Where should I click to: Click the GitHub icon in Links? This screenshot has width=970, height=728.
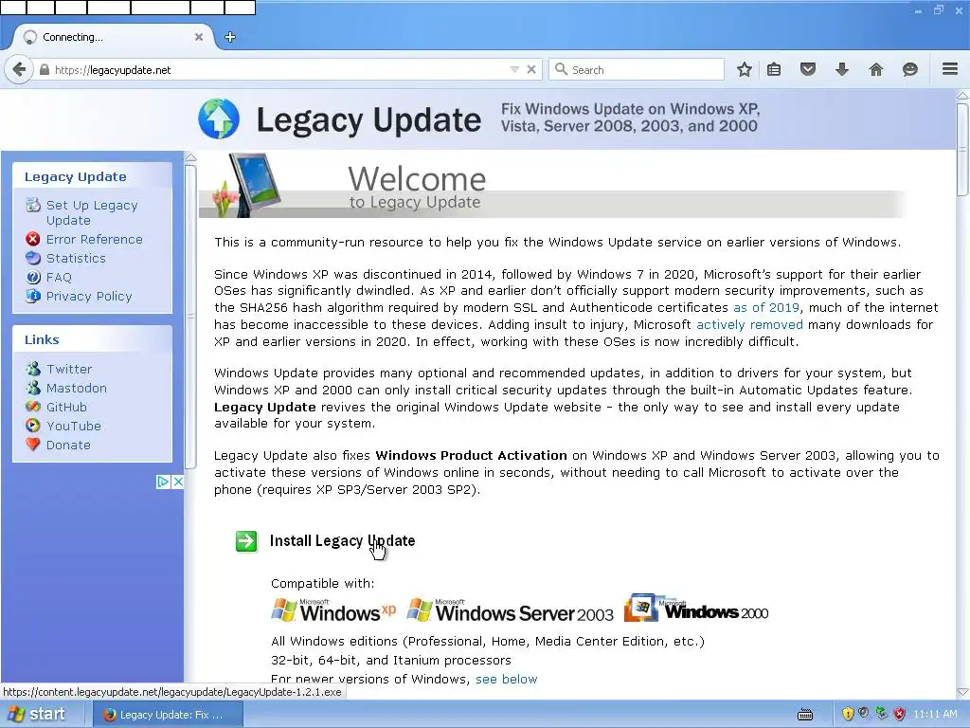click(x=33, y=407)
